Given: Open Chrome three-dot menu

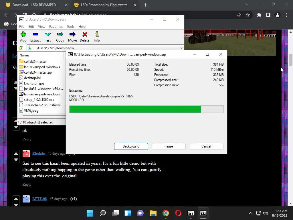Looking at the screenshot, I should point(287,15).
